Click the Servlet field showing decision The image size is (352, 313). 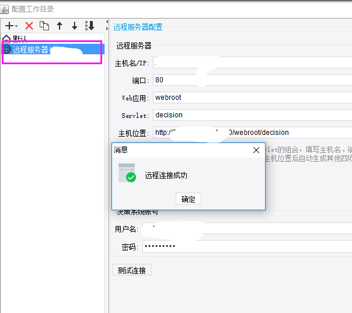click(253, 115)
